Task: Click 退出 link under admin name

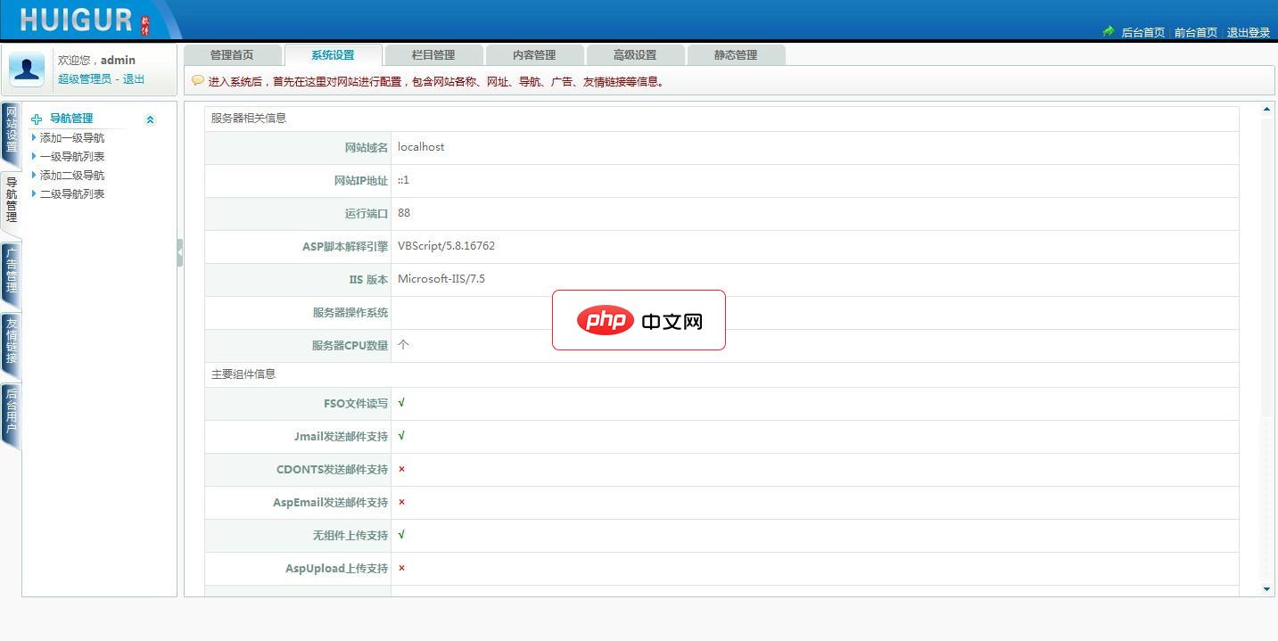Action: [134, 78]
